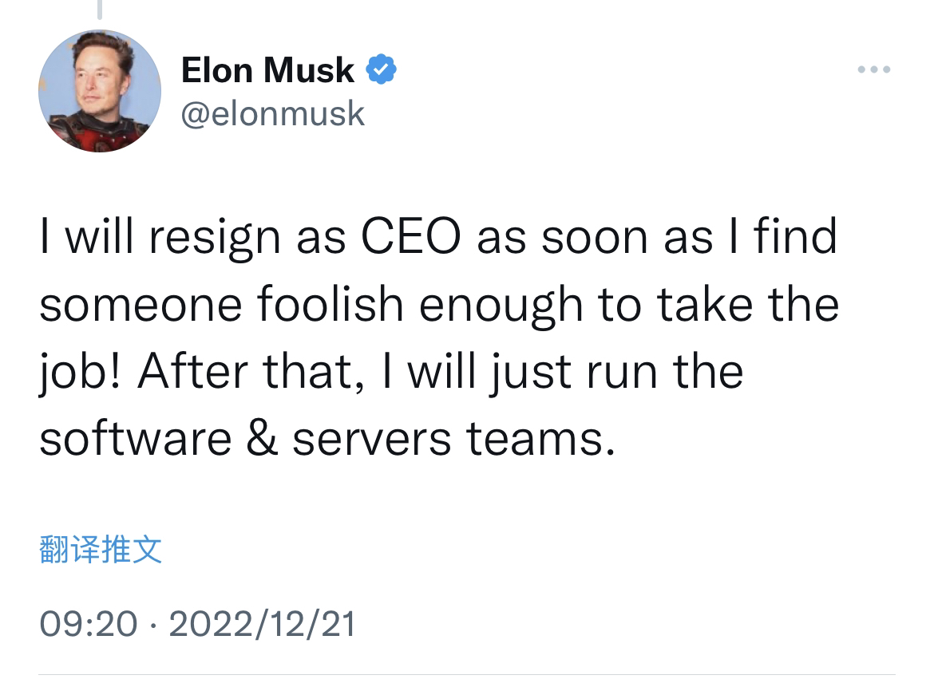Click the ampersand symbol in the tweet
The width and height of the screenshot is (934, 687).
coord(262,439)
